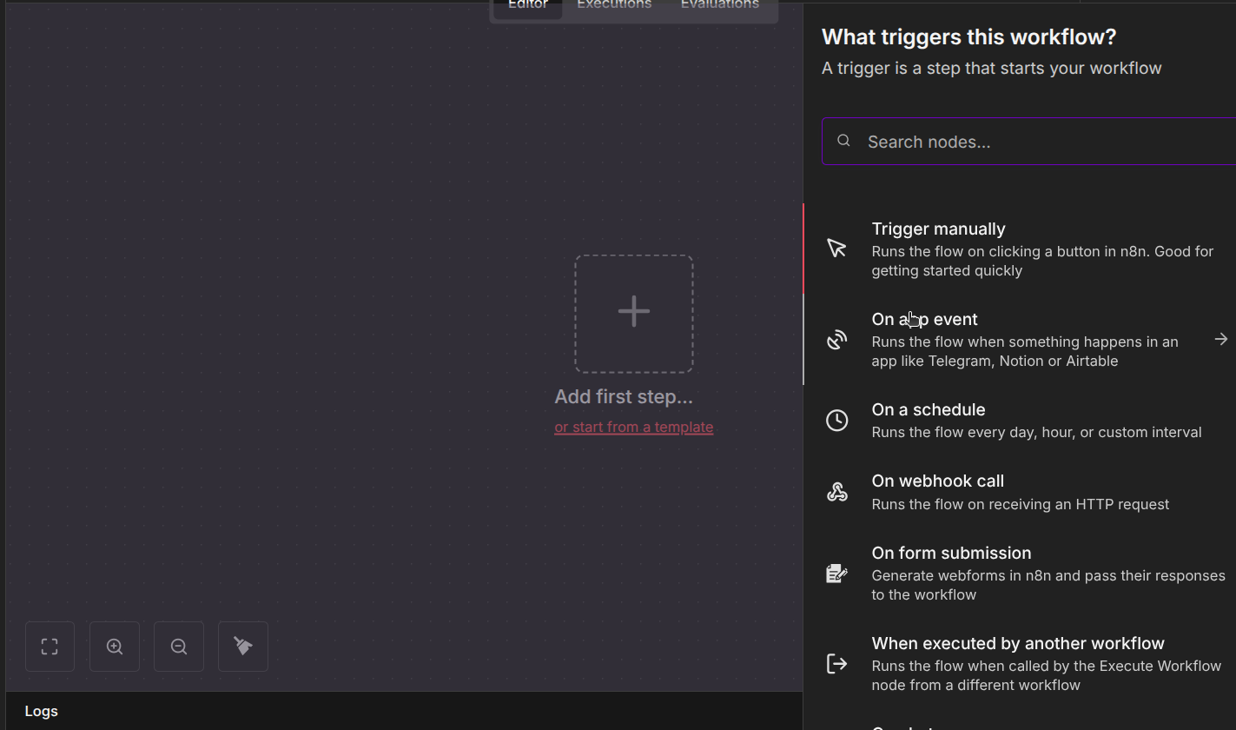Choose the 'On webhook call' trigger title
The height and width of the screenshot is (730, 1236).
937,481
